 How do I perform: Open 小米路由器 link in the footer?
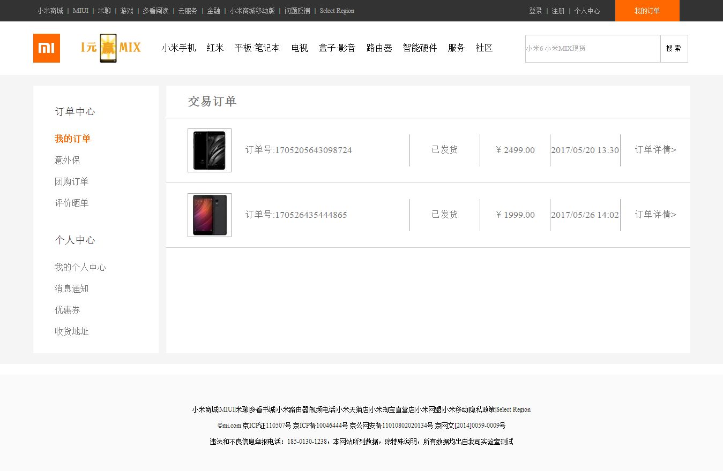(x=293, y=409)
